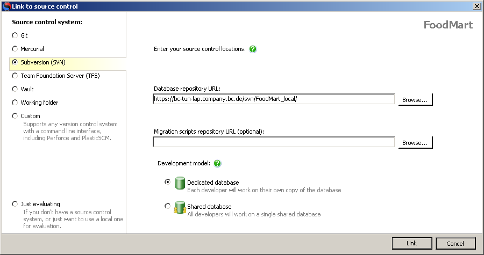The width and height of the screenshot is (484, 255).
Task: Click the Migration scripts repository URL field
Action: pos(274,142)
